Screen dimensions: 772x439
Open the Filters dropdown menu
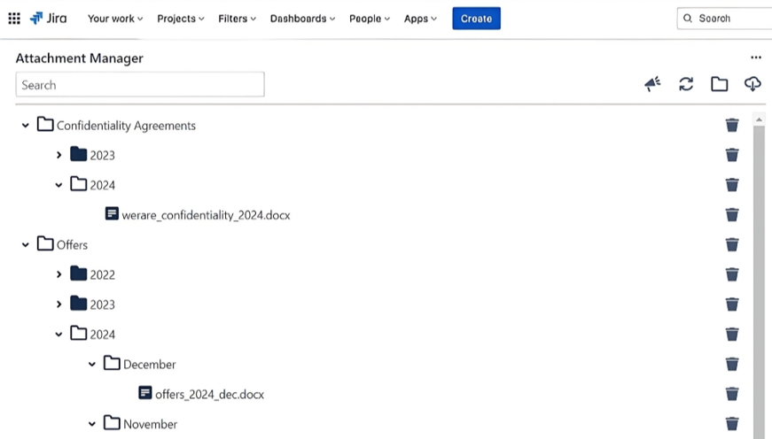coord(237,19)
